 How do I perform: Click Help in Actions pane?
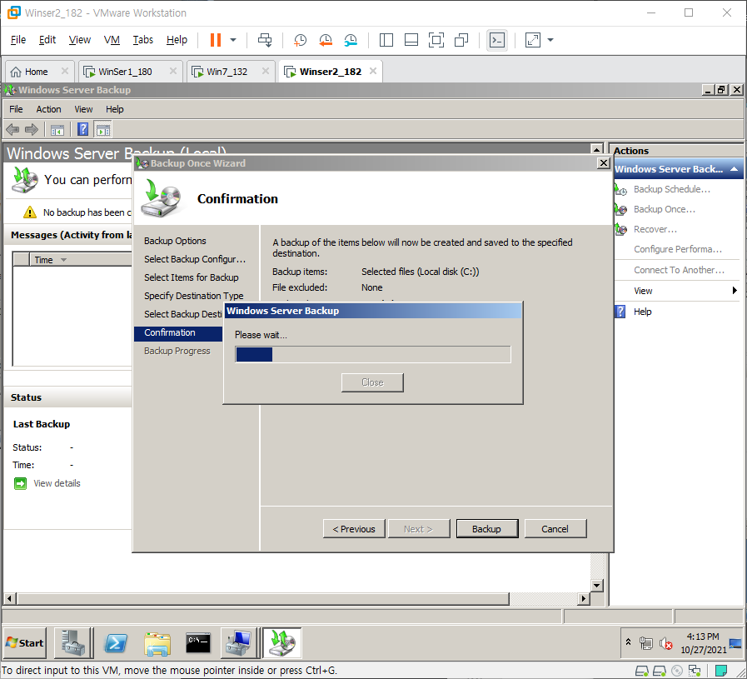click(x=642, y=312)
